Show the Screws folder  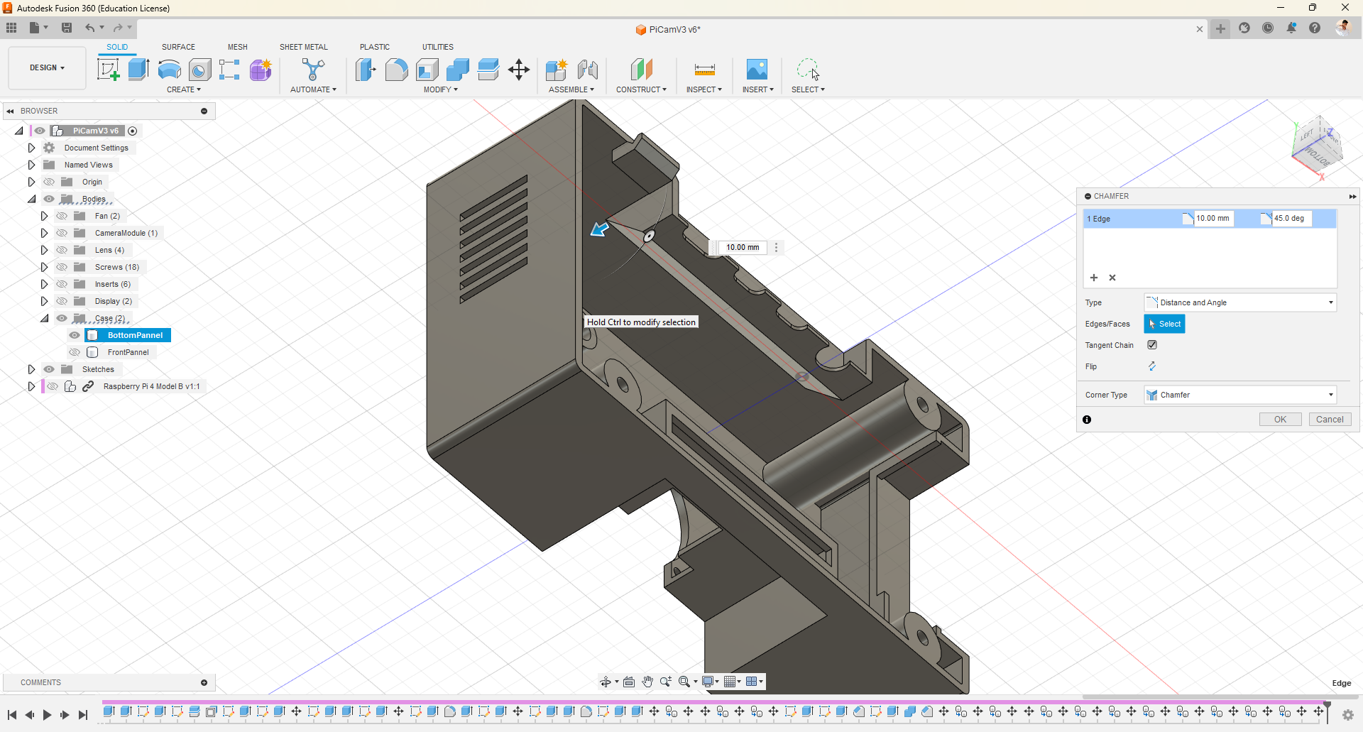tap(62, 267)
